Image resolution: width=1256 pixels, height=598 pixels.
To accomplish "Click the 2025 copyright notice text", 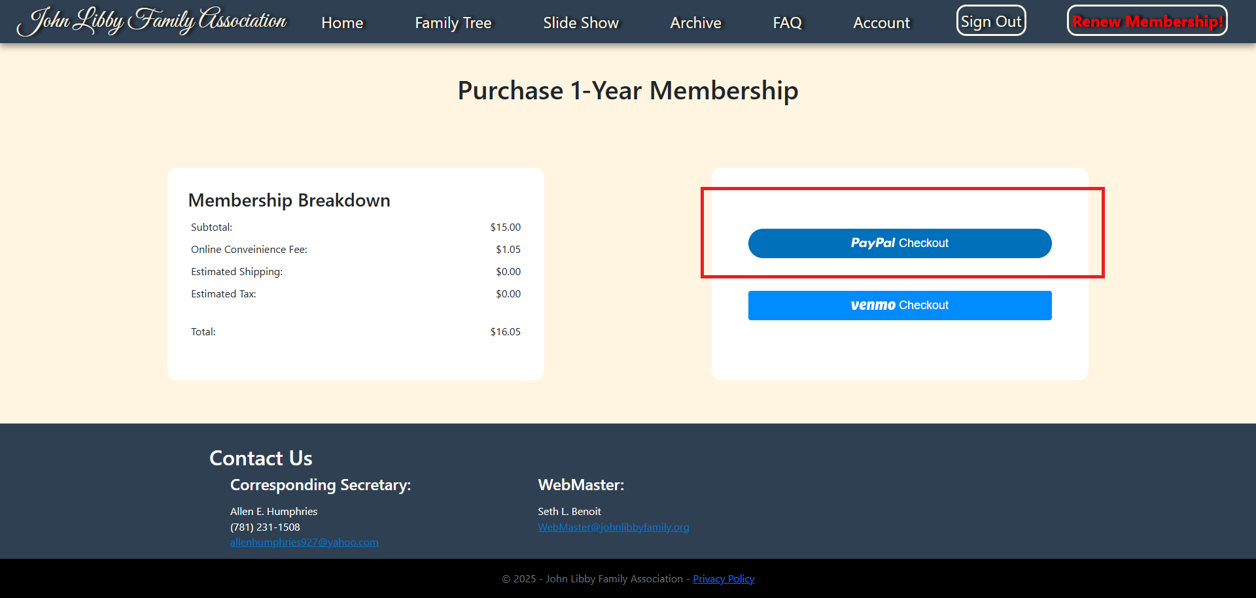I will [x=593, y=579].
